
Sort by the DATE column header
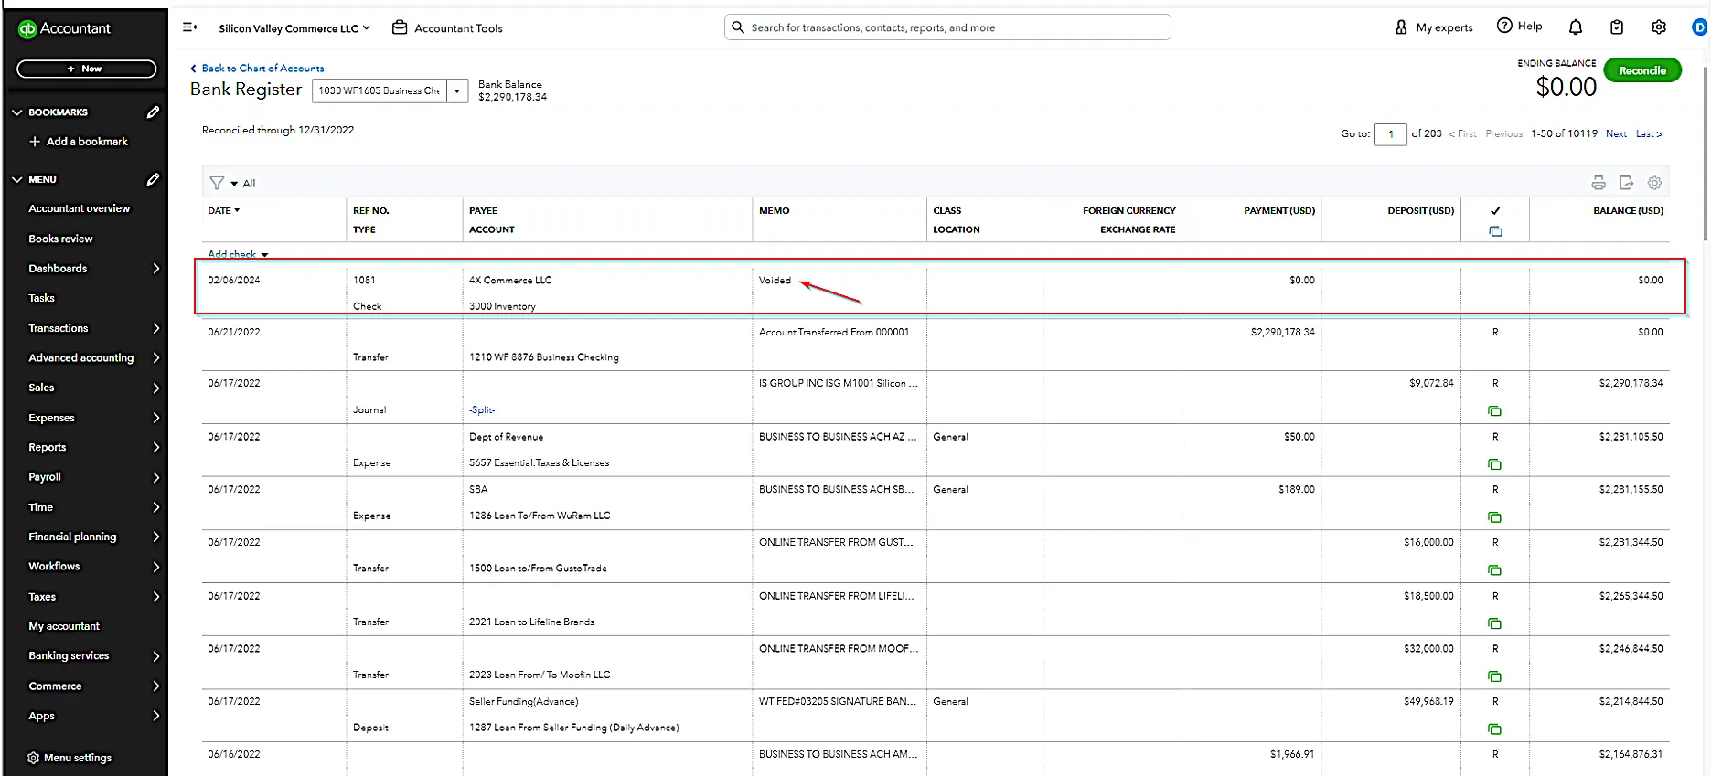pyautogui.click(x=223, y=210)
